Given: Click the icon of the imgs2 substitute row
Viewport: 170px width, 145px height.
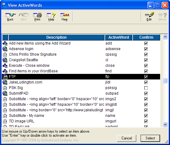Looking at the screenshot, I should [x=5, y=99].
